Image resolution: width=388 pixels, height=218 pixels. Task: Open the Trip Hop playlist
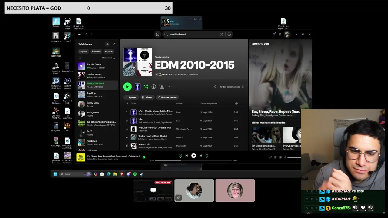(x=97, y=95)
